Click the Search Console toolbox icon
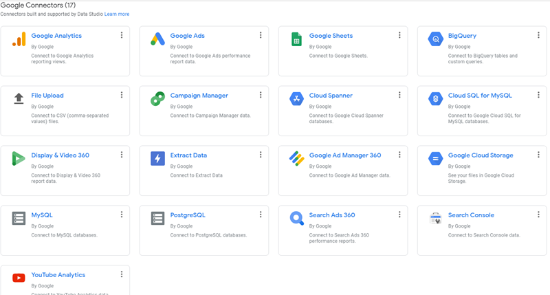The height and width of the screenshot is (295, 550). [x=436, y=218]
